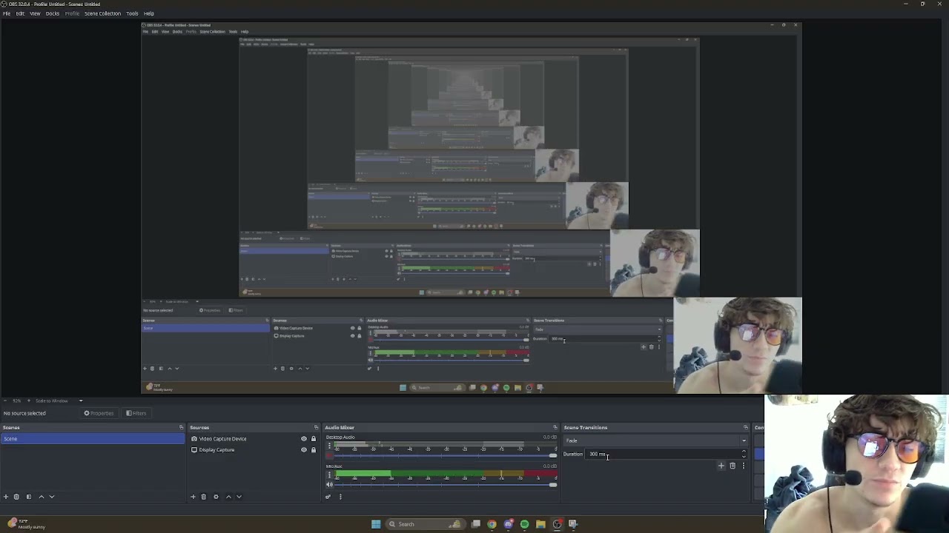
Task: Open Task View on taskbar
Action: [475, 524]
